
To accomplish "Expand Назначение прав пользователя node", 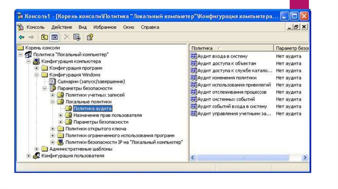I will coord(61,116).
